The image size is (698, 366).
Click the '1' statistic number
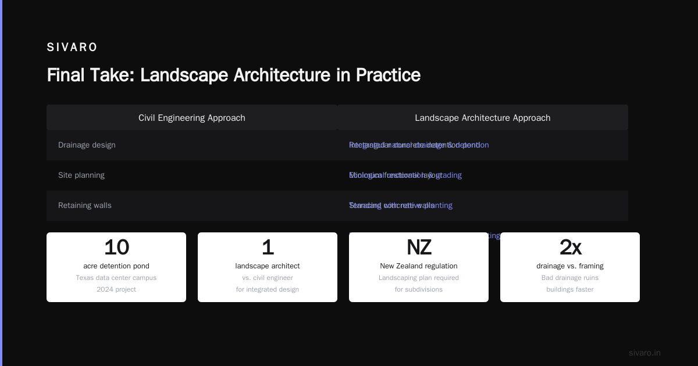tap(268, 247)
